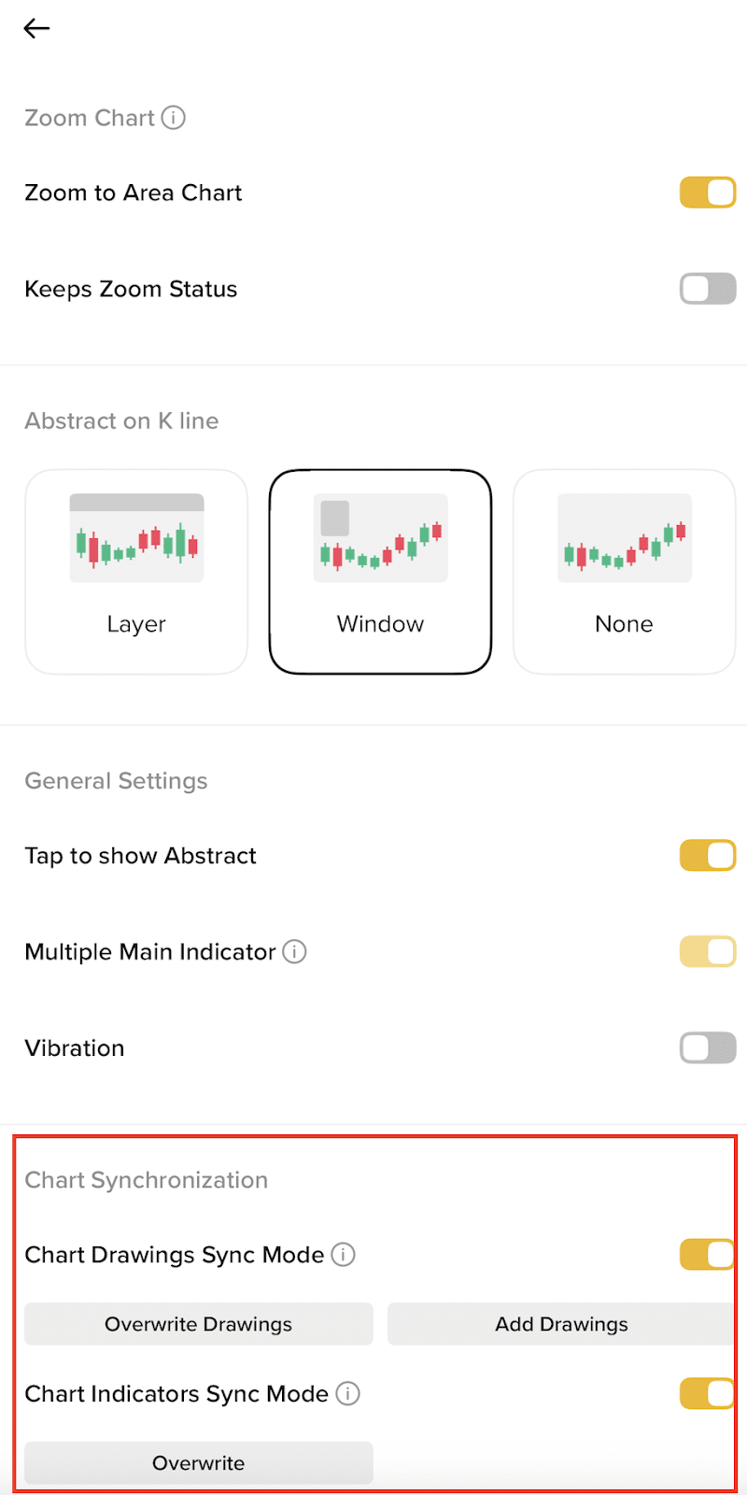The width and height of the screenshot is (747, 1495).
Task: Select the None abstract option label
Action: (625, 624)
